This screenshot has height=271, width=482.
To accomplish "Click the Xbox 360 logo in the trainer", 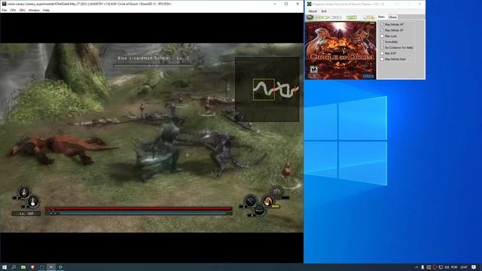I will pos(324,17).
